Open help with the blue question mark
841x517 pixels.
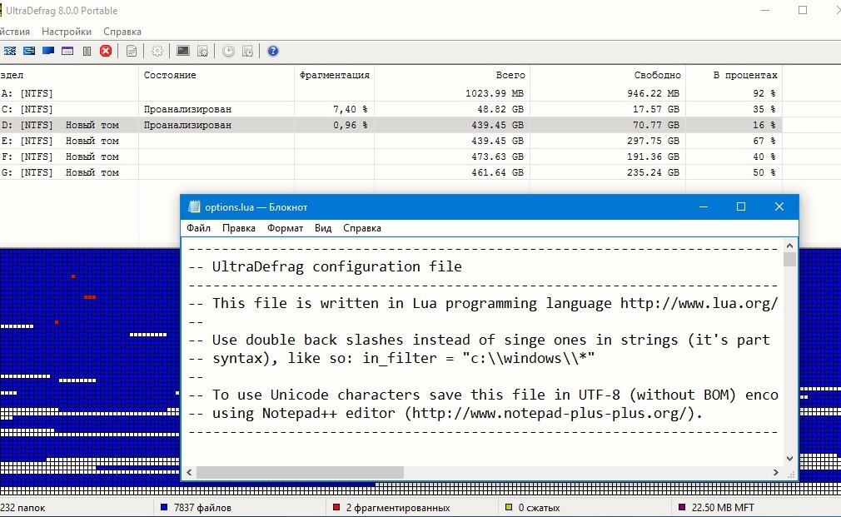pyautogui.click(x=273, y=51)
